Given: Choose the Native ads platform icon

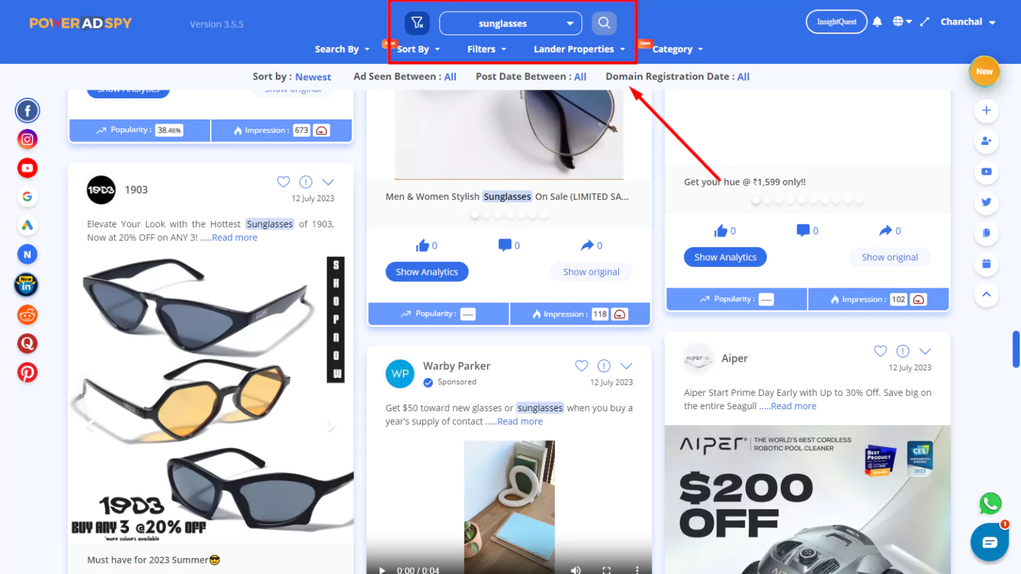Looking at the screenshot, I should [x=27, y=254].
